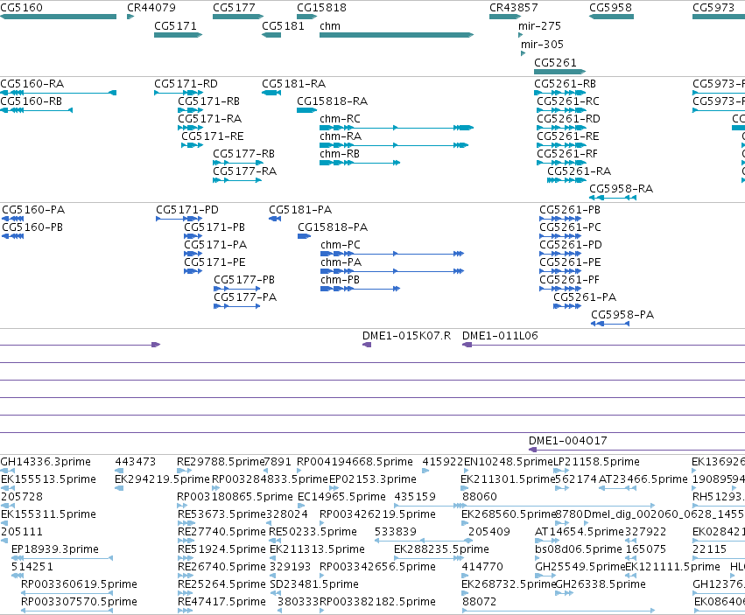Click transcript CG5171-RA
This screenshot has height=615, width=745.
(209, 119)
